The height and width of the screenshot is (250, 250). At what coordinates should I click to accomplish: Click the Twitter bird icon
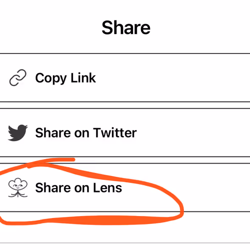tap(18, 132)
